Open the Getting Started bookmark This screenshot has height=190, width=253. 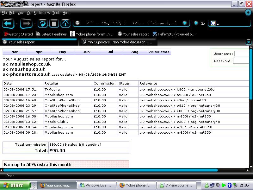18,34
